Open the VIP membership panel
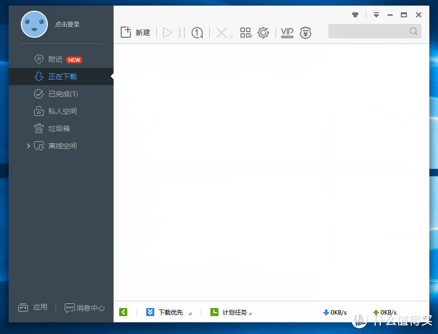438x334 pixels. (287, 32)
